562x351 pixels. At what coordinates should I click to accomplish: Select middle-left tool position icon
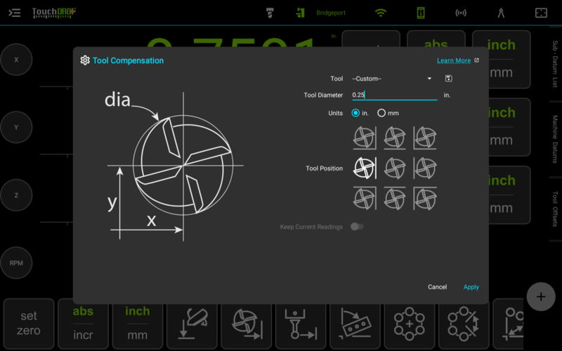click(x=365, y=168)
